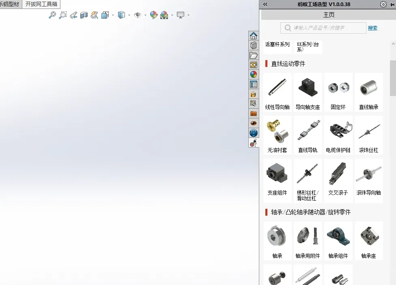The image size is (396, 285).
Task: Expand Hide/Show Items dropdown arrow
Action: 145,15
